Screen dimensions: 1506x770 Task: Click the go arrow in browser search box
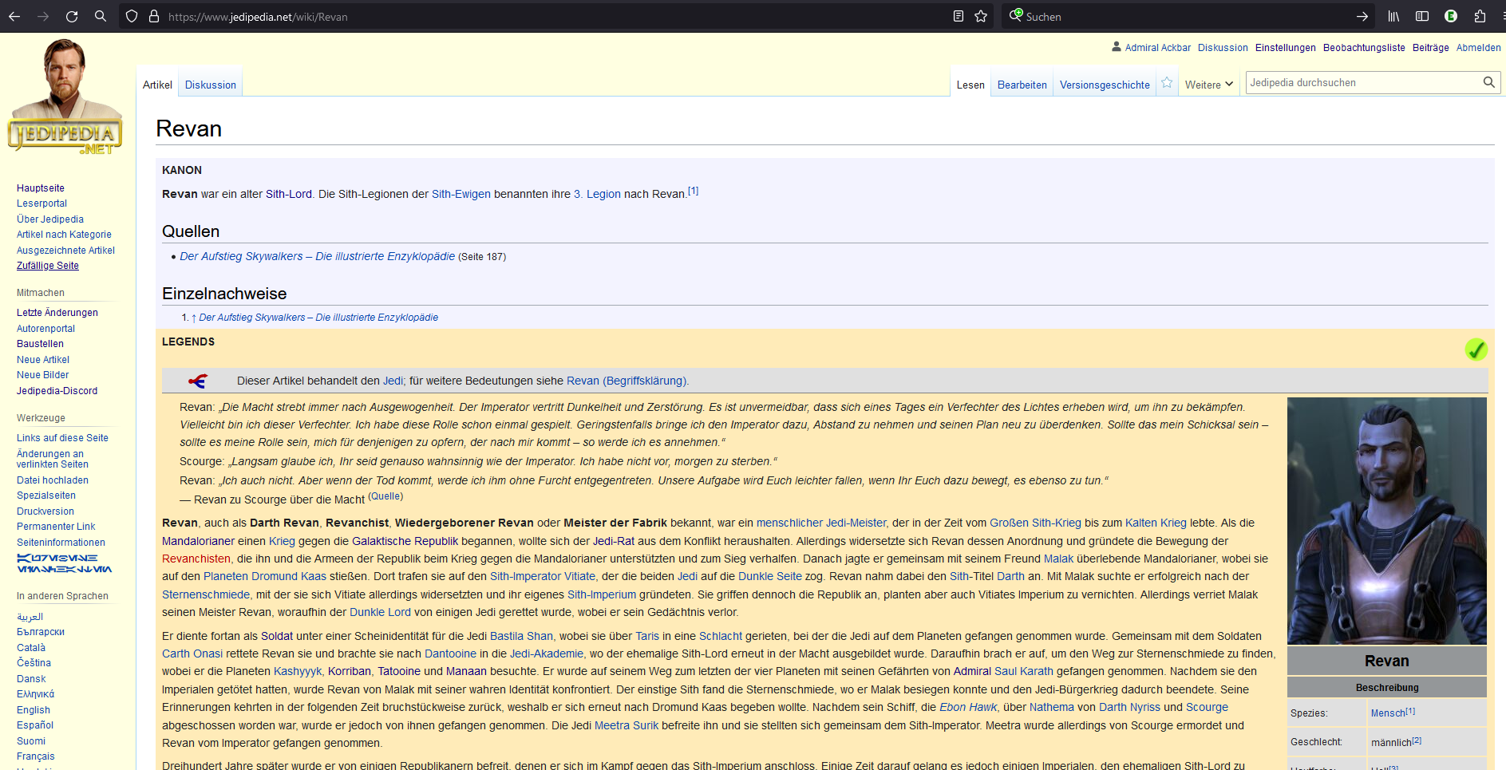pos(1362,16)
